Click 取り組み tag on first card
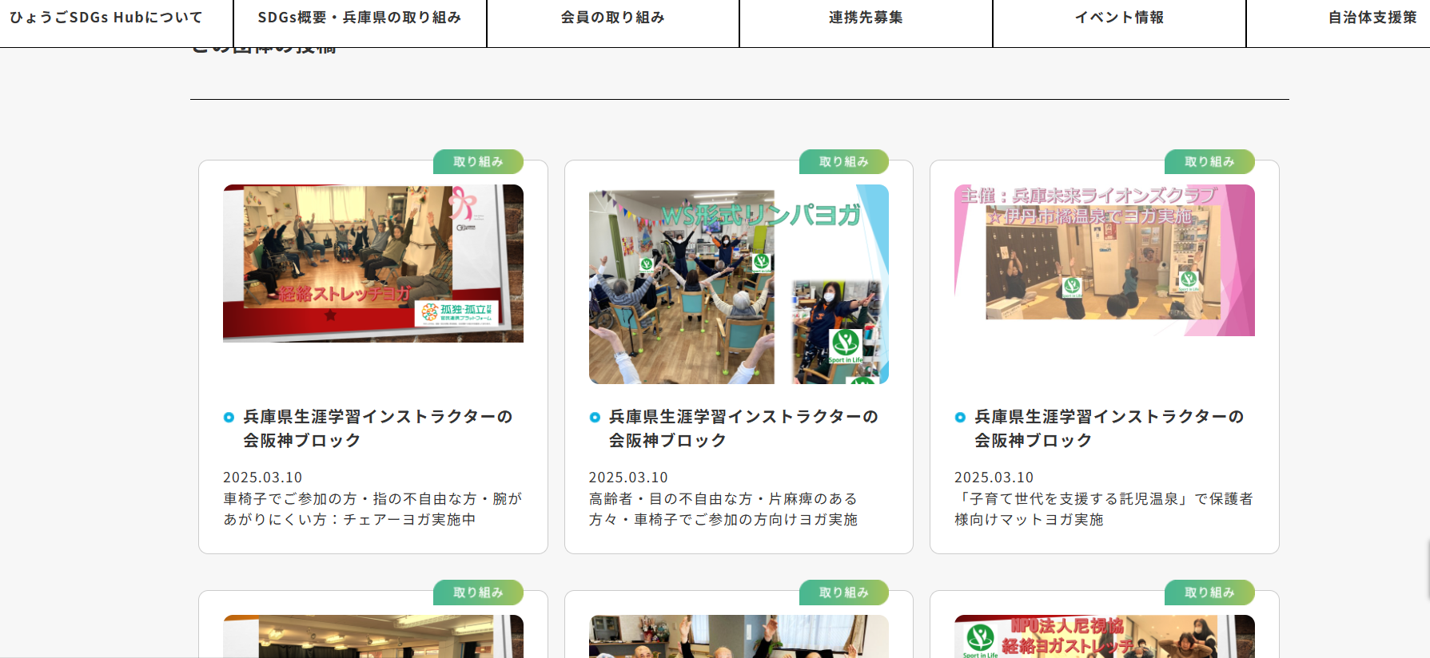1430x658 pixels. (x=478, y=162)
